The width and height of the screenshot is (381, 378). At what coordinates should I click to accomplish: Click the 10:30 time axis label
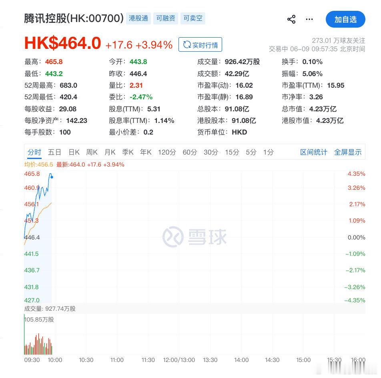point(86,360)
